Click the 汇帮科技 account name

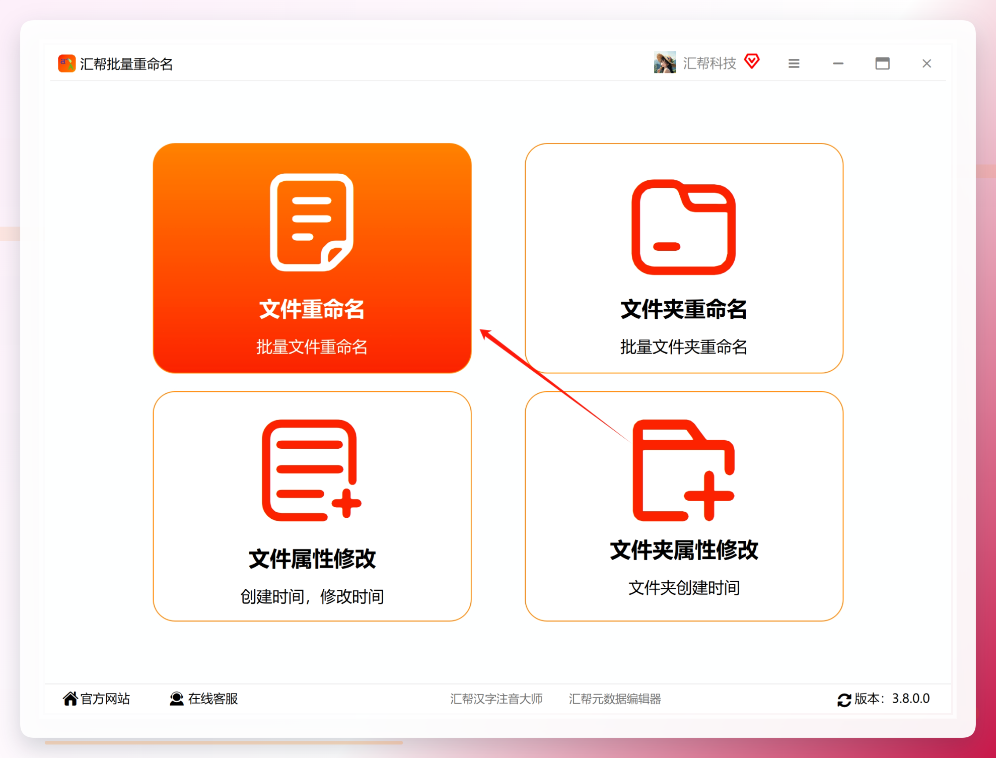709,63
